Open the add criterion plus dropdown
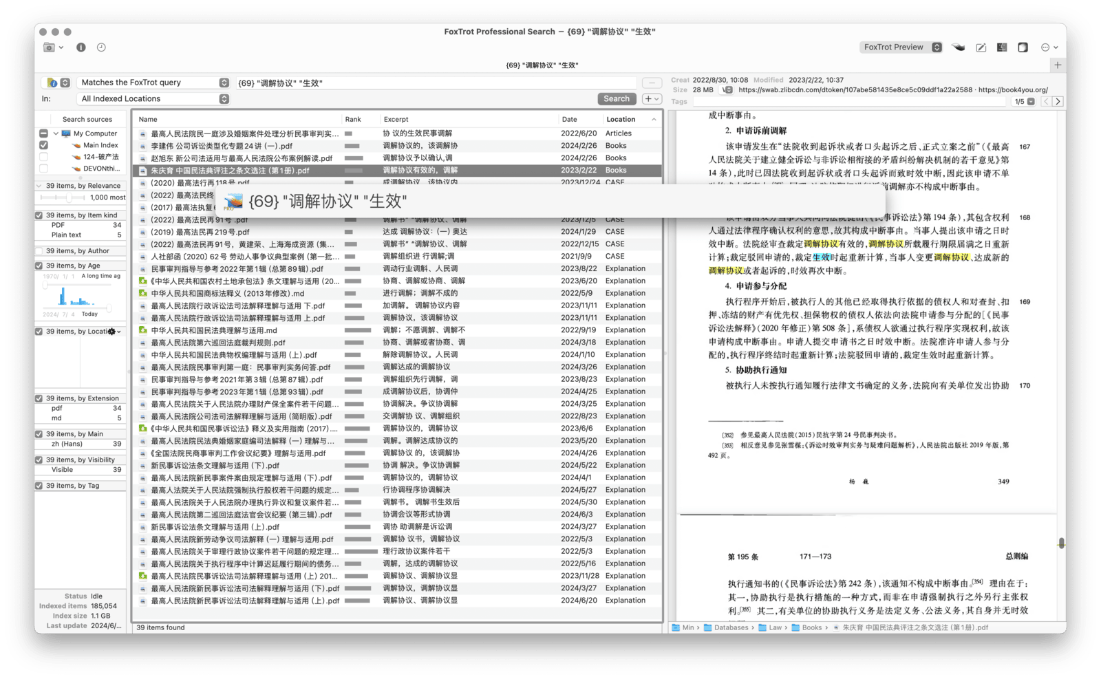This screenshot has height=679, width=1101. 652,99
